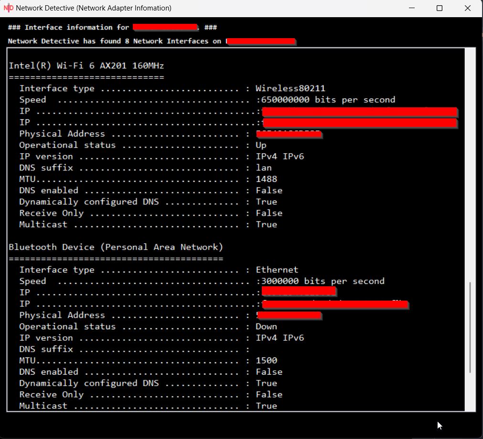Select the Ethernet interface type value
This screenshot has height=439, width=483.
277,270
